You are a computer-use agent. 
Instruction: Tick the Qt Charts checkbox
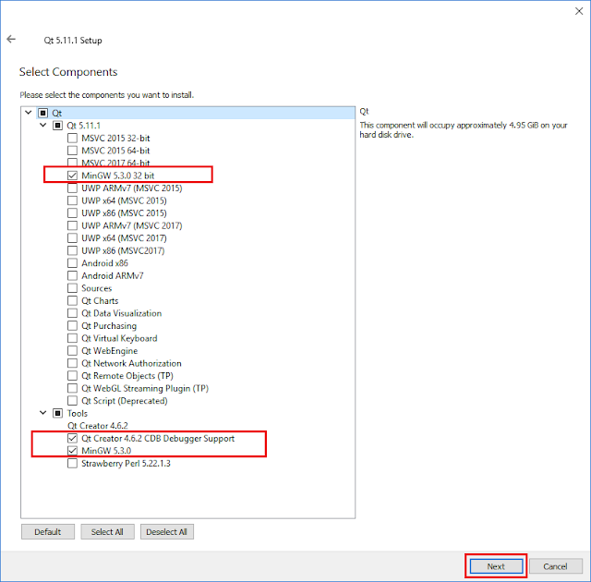click(72, 300)
